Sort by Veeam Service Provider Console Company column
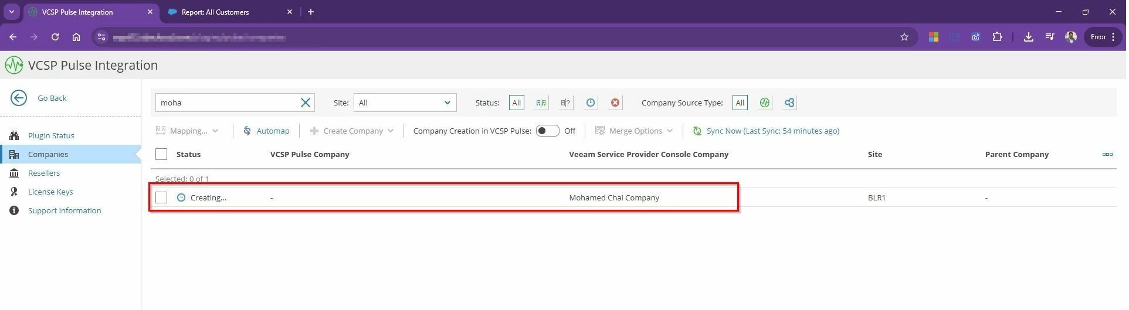This screenshot has height=310, width=1129. point(649,154)
